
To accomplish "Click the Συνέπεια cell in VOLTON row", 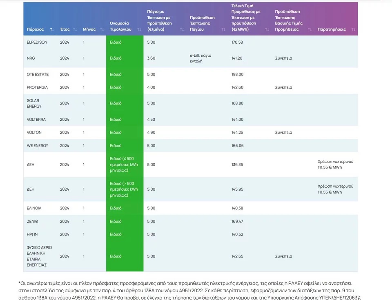I will [x=283, y=132].
